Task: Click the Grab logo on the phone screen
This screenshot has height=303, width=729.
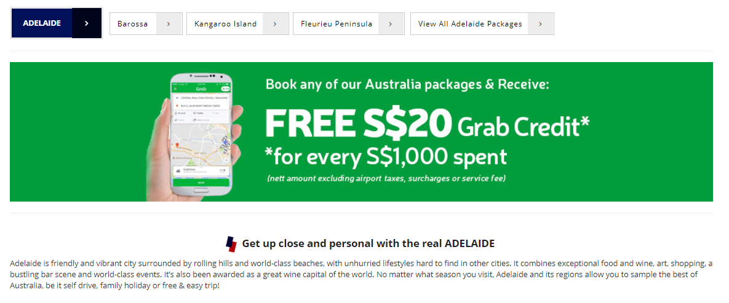Action: [200, 89]
